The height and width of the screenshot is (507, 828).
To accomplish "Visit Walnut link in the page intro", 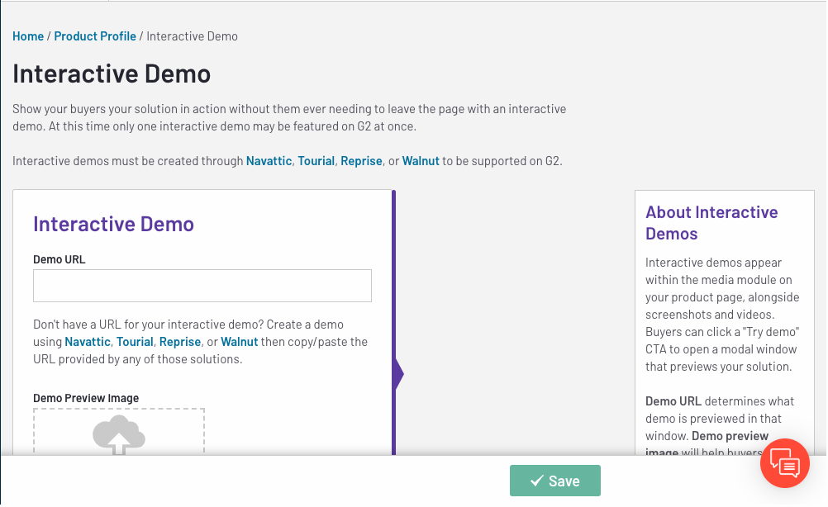I will click(x=421, y=161).
